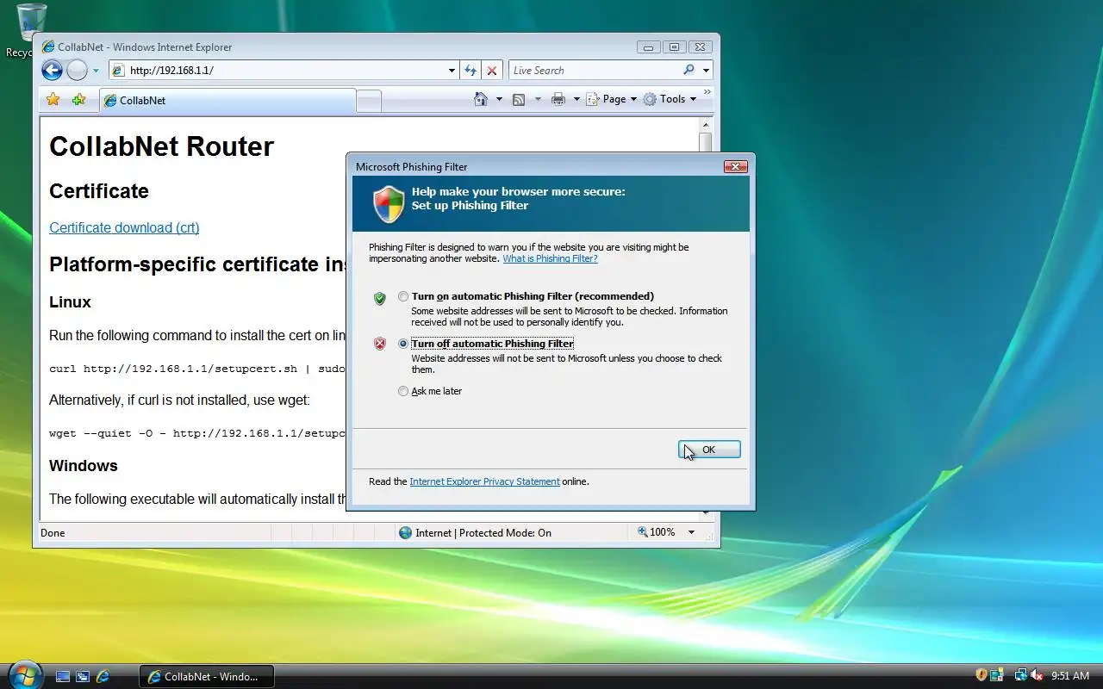Click the RSS Feeds toolbar icon
This screenshot has height=689, width=1103.
[x=519, y=99]
